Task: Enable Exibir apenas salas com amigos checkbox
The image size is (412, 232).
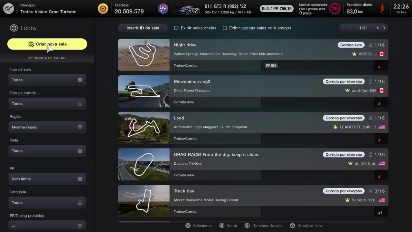Action: tap(225, 28)
